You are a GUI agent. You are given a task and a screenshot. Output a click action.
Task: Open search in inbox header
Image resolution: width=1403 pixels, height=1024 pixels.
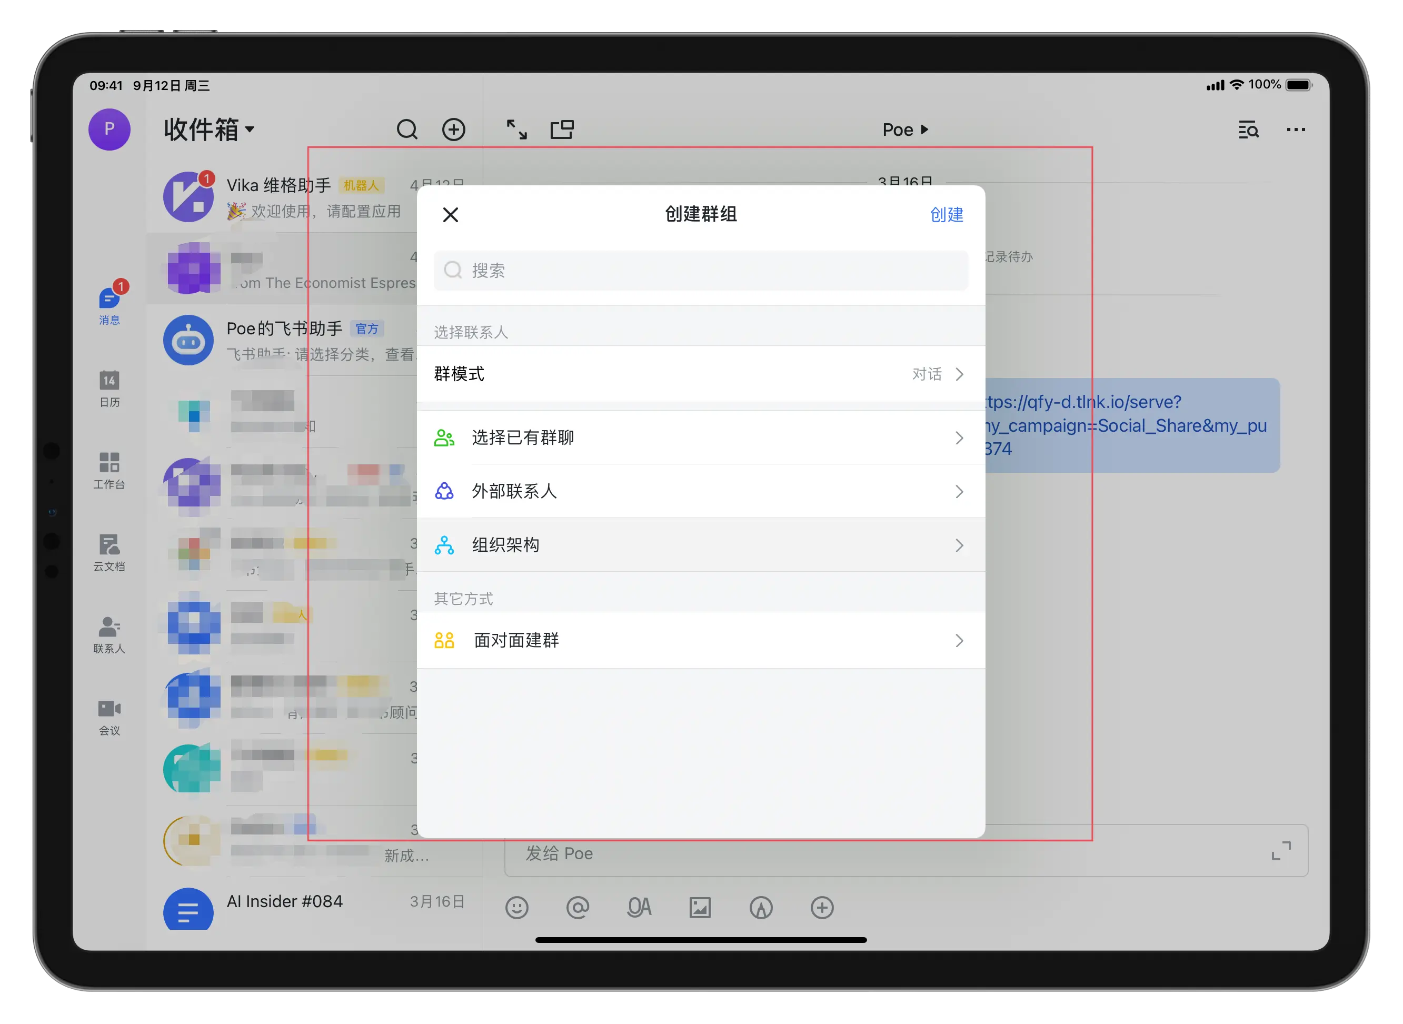407,129
